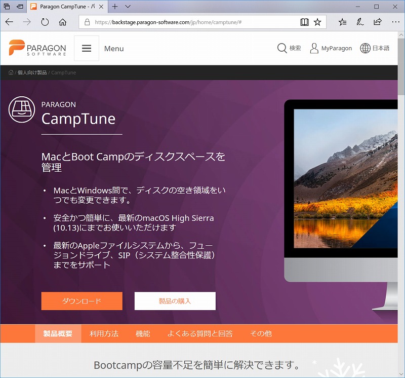405x378 pixels.
Task: Click the Bootcampの容量不足 heading
Action: coord(196,365)
